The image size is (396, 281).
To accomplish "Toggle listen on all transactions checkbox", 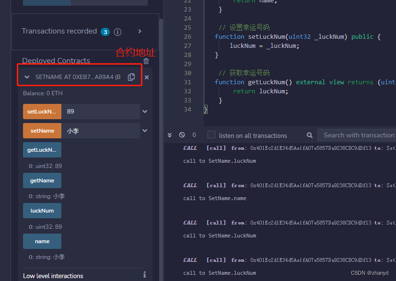I will click(x=211, y=135).
